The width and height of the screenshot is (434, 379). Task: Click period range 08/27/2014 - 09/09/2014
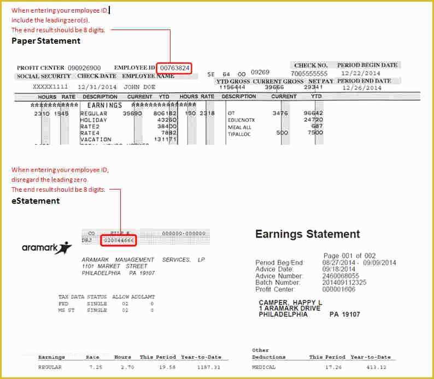click(x=359, y=263)
